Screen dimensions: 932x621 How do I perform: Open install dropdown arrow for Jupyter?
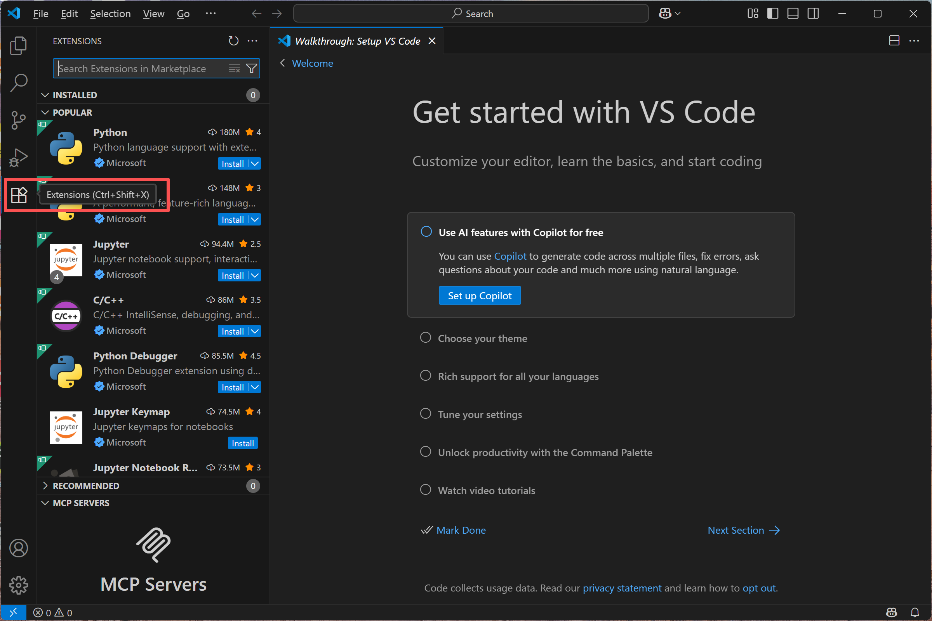(255, 275)
